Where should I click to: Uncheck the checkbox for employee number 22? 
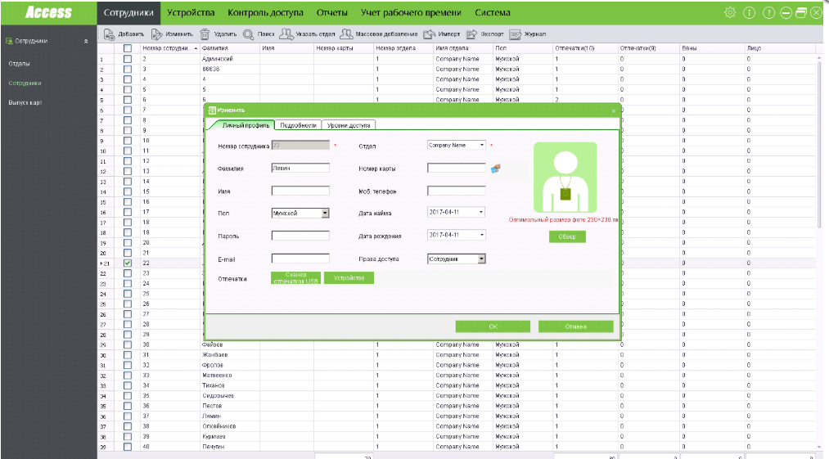pos(128,263)
